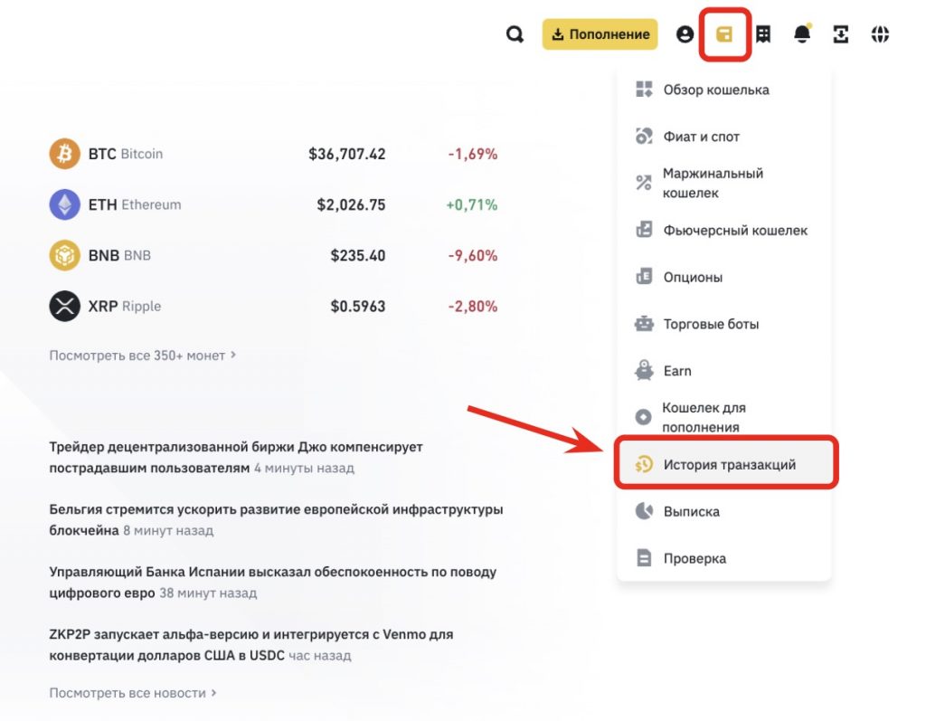Click BTC price $36,707.42
Image resolution: width=926 pixels, height=721 pixels.
click(x=346, y=155)
